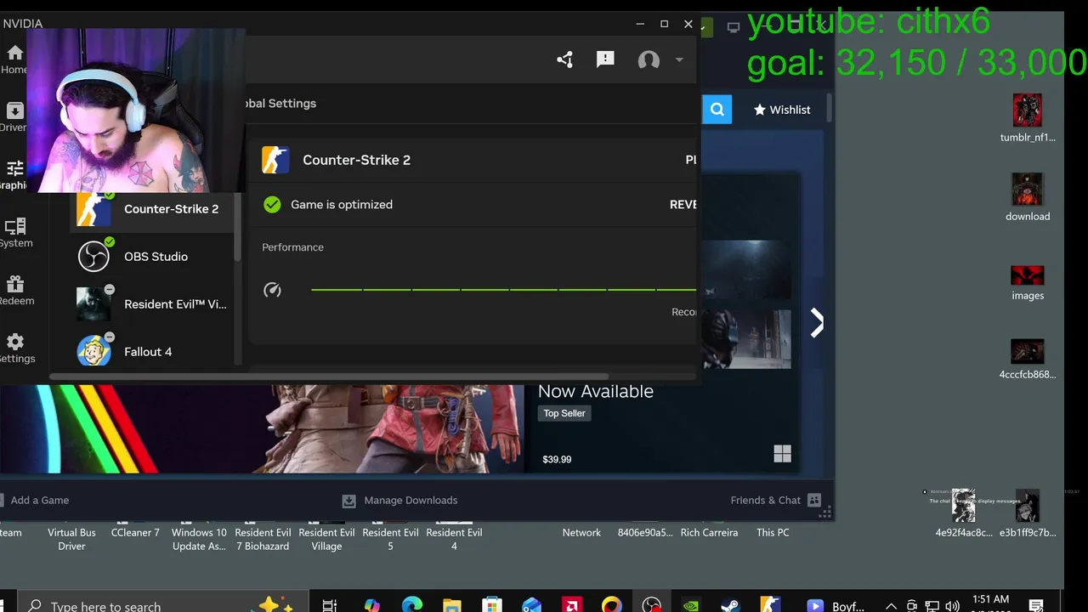
Task: Open the Drivers section in NVIDIA sidebar
Action: pyautogui.click(x=14, y=117)
